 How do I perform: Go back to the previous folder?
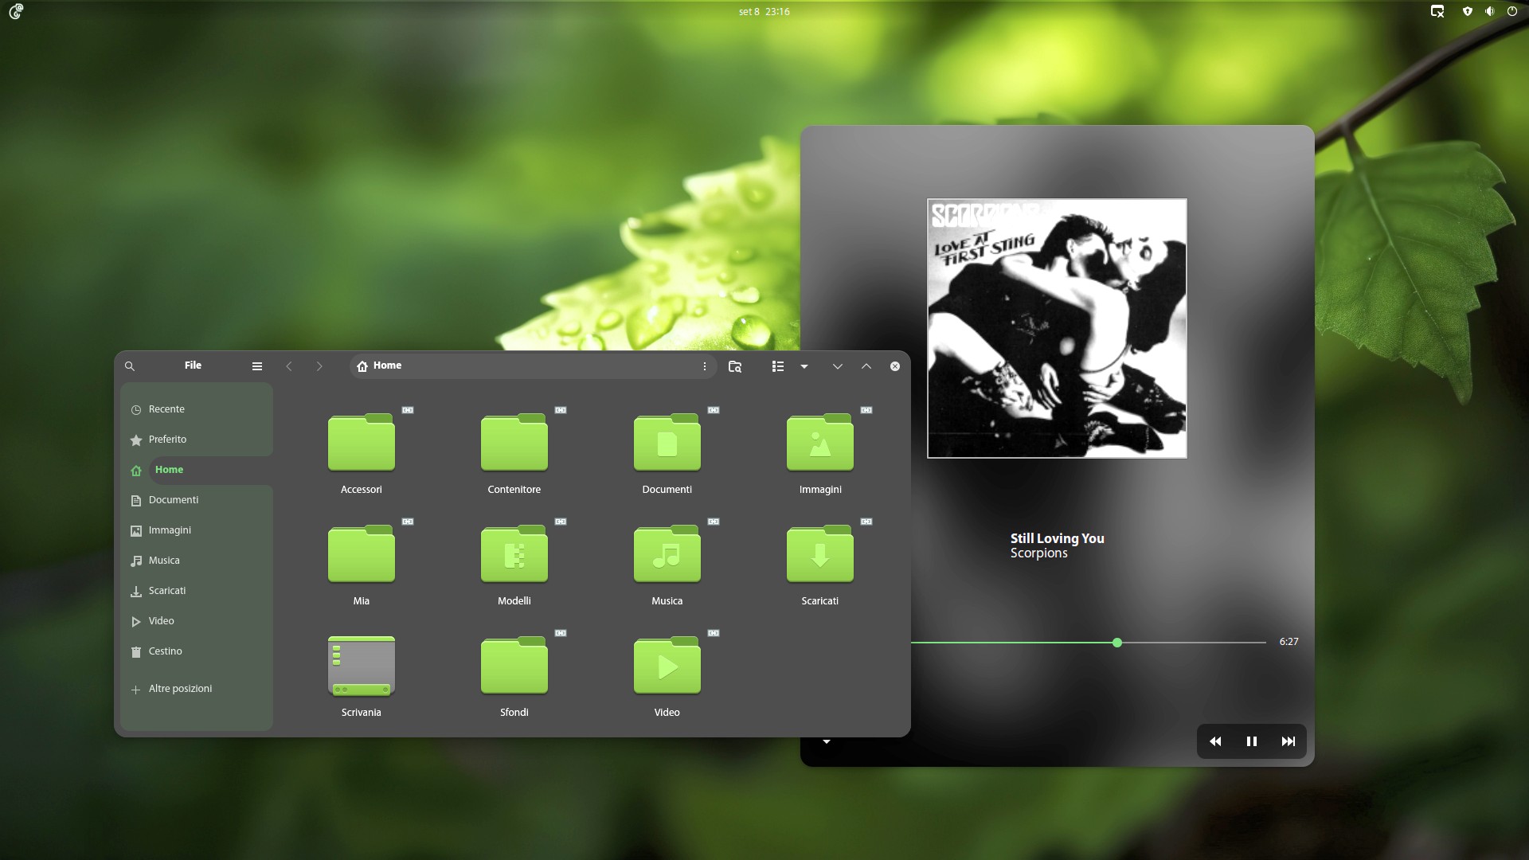point(289,366)
